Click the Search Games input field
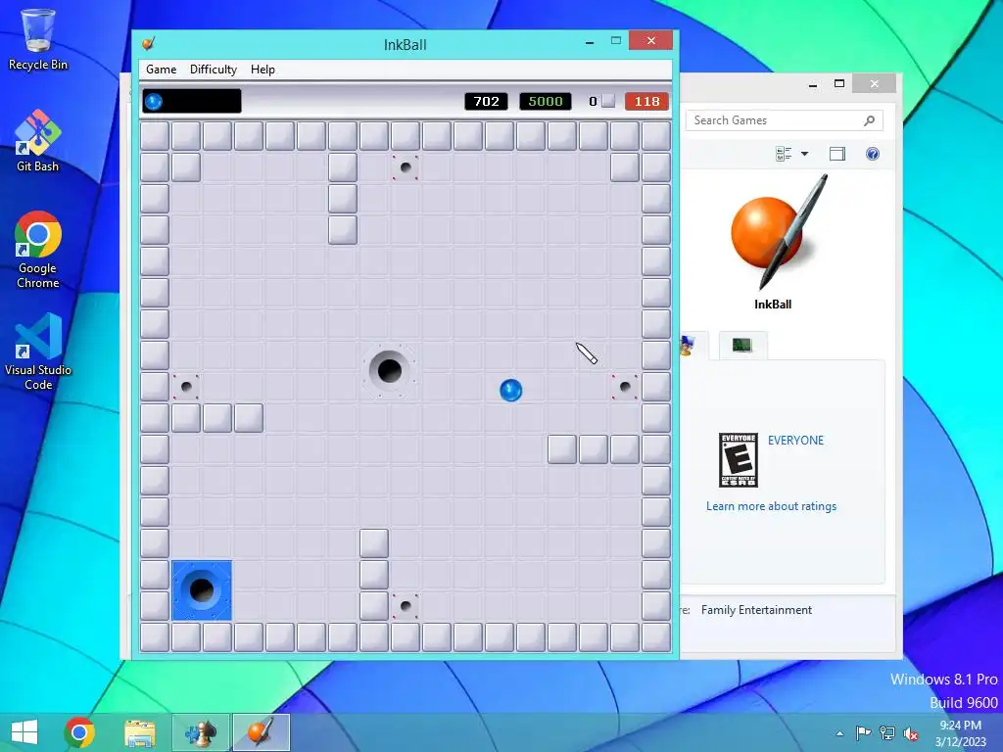This screenshot has height=752, width=1003. point(785,120)
